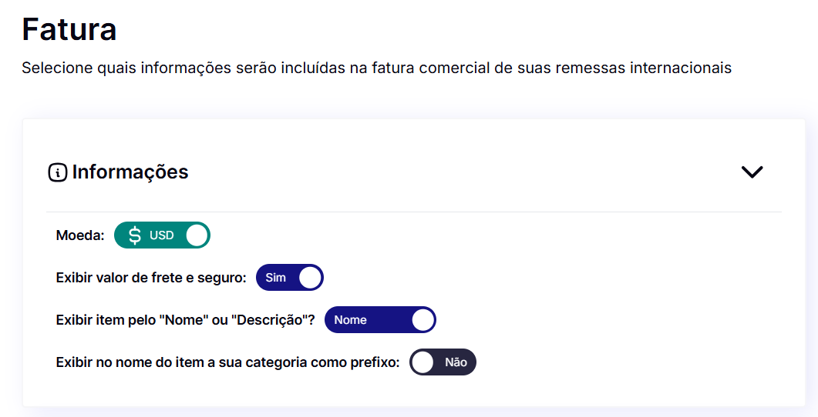Viewport: 818px width, 417px height.
Task: Click the "Exibir item pelo Nome ou Descrição" label
Action: [x=186, y=320]
